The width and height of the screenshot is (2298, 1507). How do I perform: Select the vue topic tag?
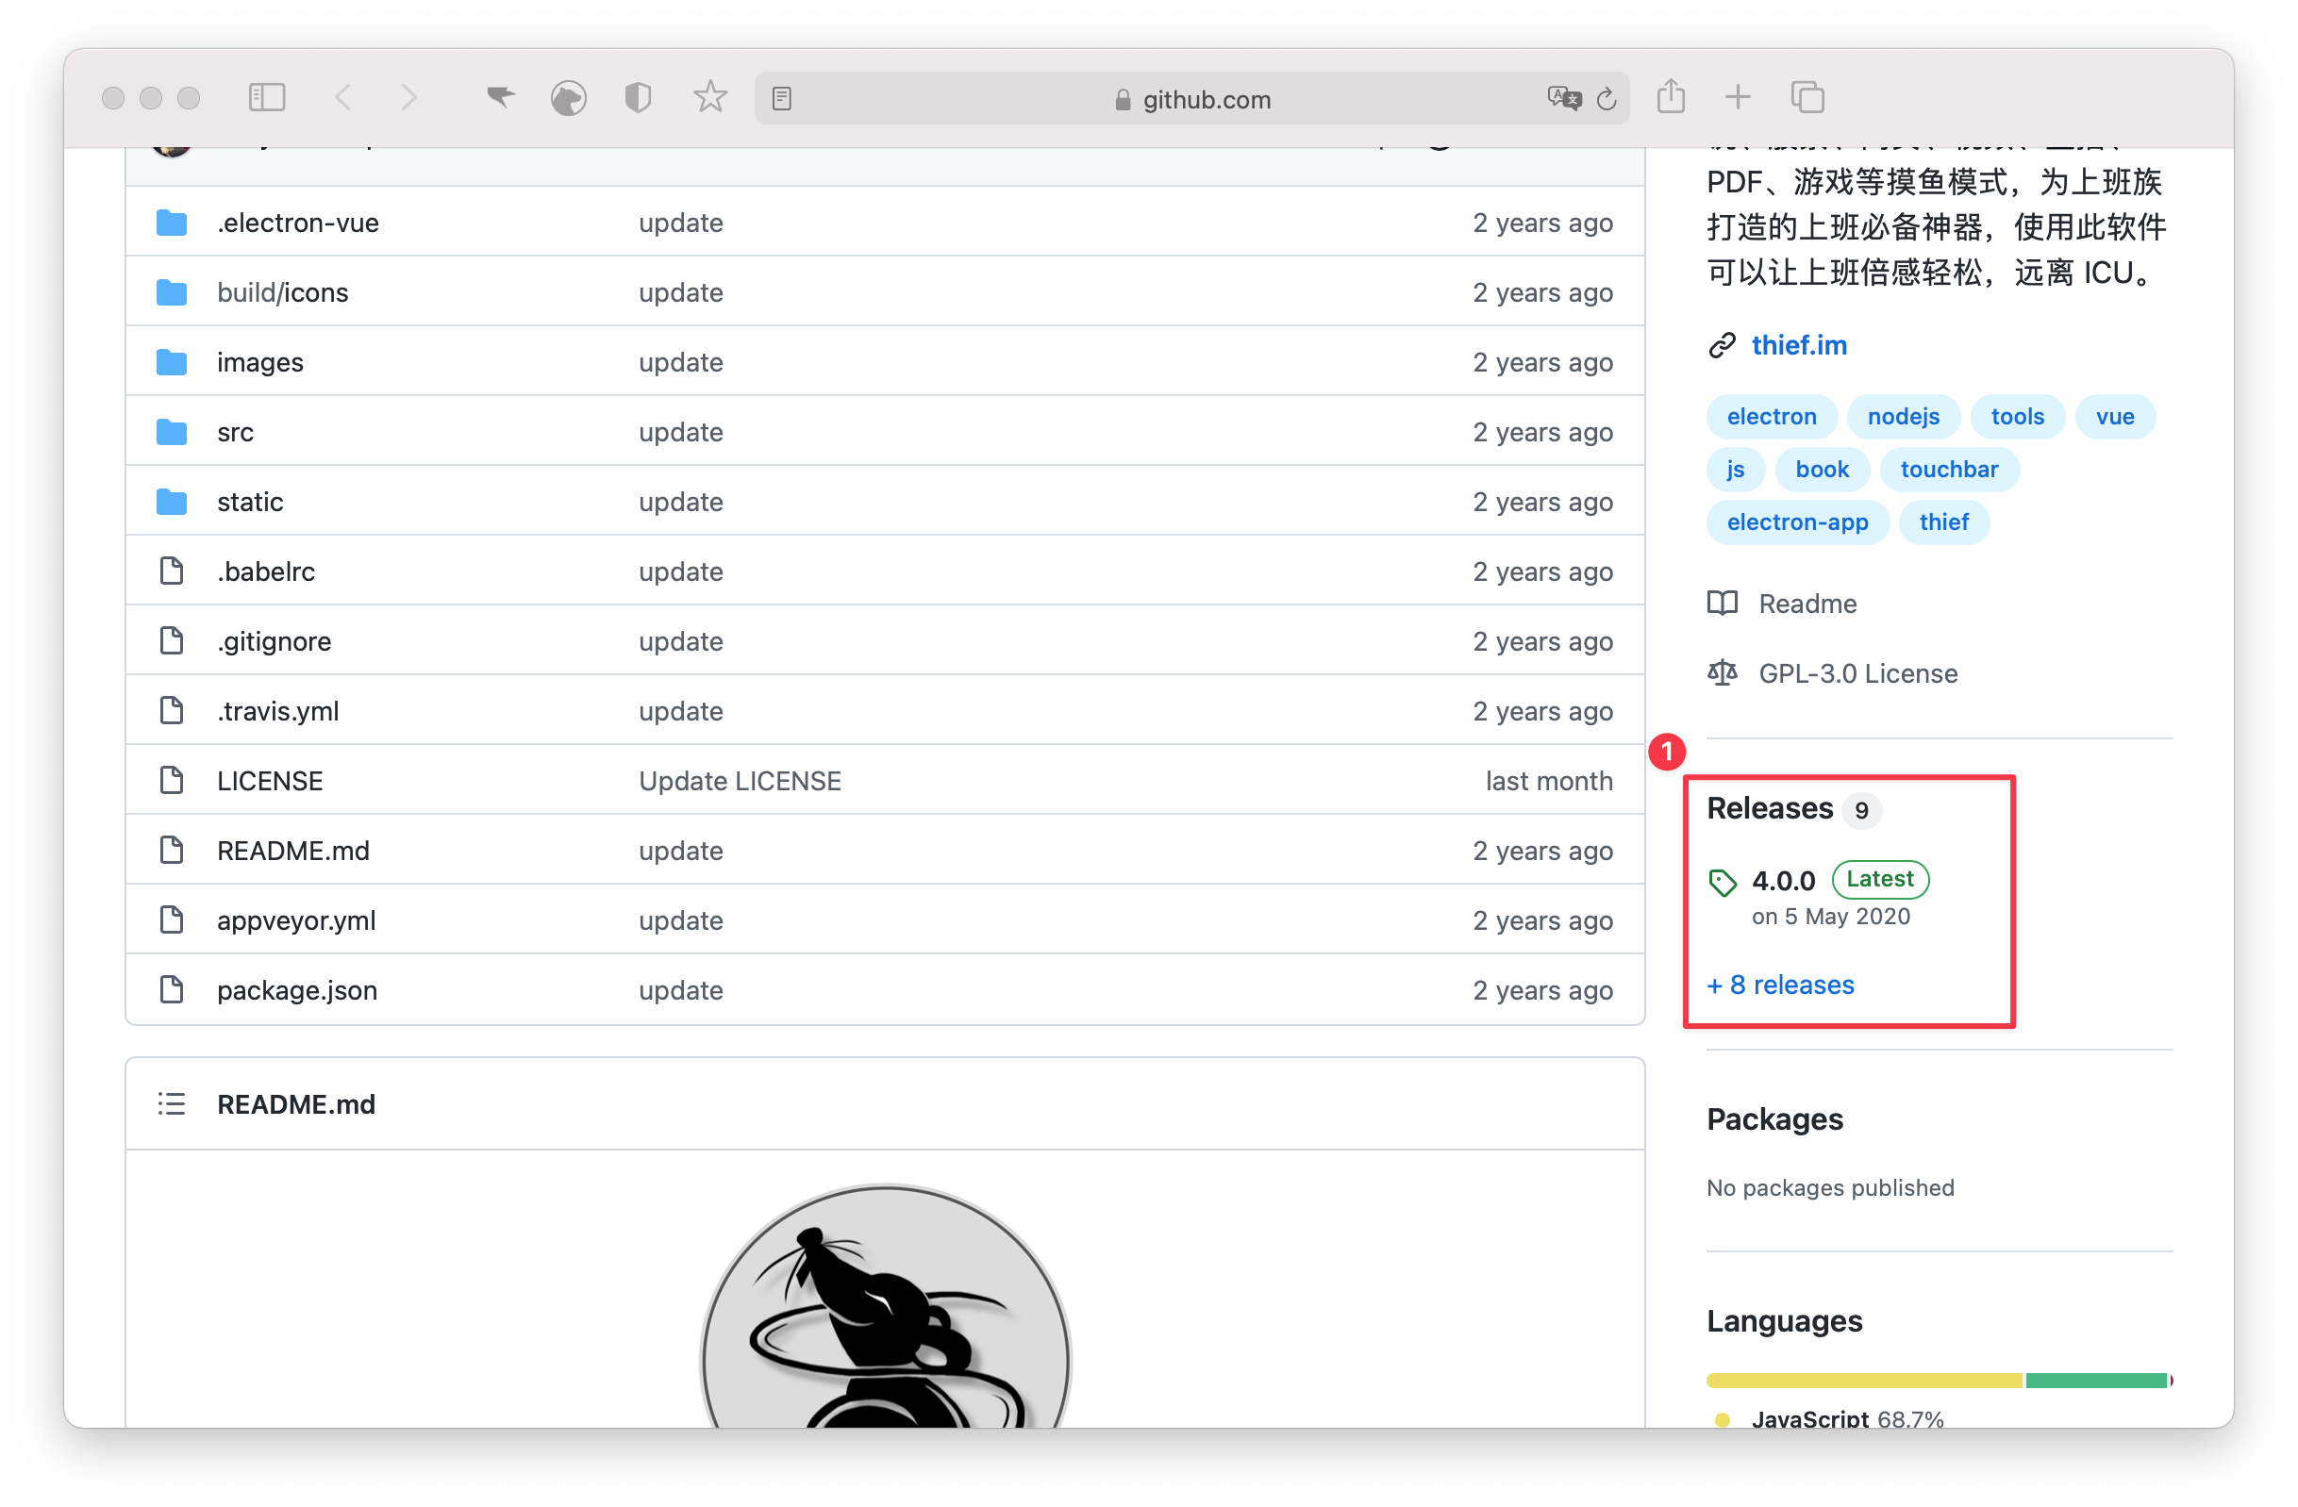(x=2115, y=417)
